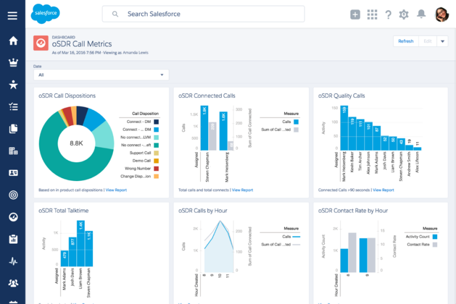Open the Contacts card icon in the sidebar
The height and width of the screenshot is (304, 456).
coord(13,172)
